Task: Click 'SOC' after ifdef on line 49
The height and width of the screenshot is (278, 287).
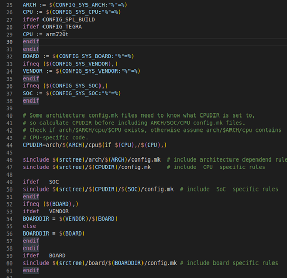Action: click(54, 182)
